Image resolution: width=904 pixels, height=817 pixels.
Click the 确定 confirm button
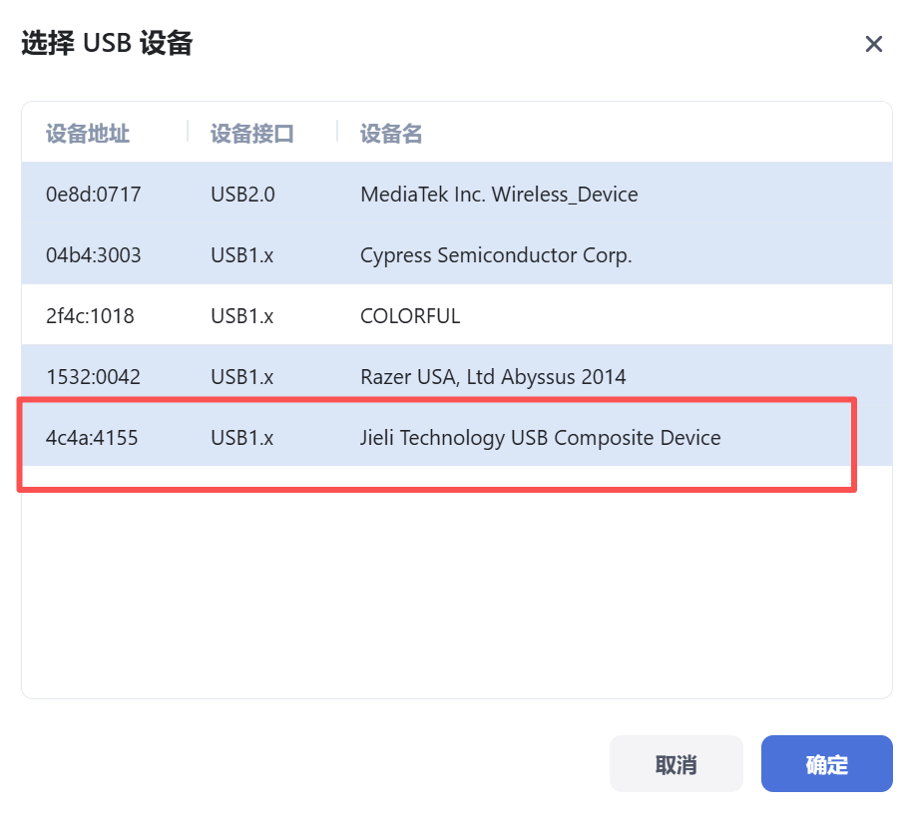[x=826, y=764]
